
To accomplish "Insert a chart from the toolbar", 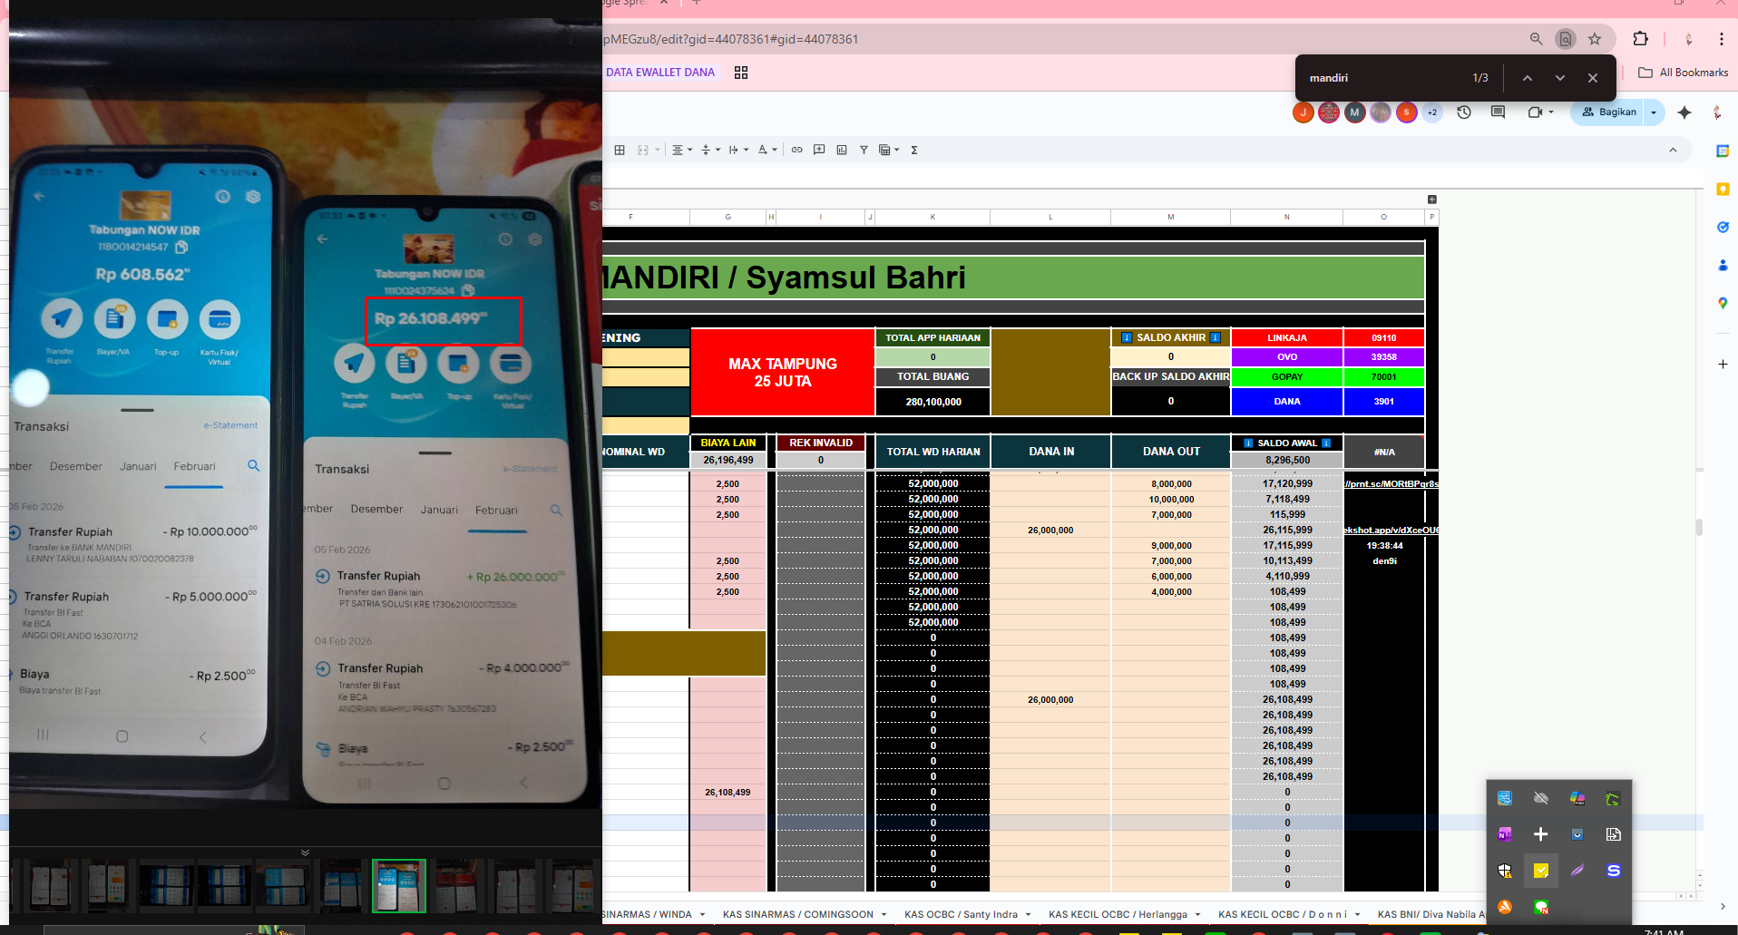I will (x=842, y=150).
